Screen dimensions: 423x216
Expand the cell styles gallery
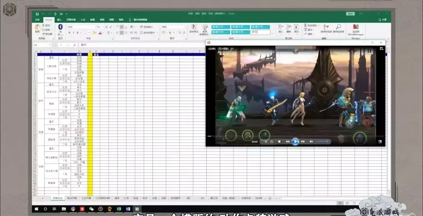[272, 33]
